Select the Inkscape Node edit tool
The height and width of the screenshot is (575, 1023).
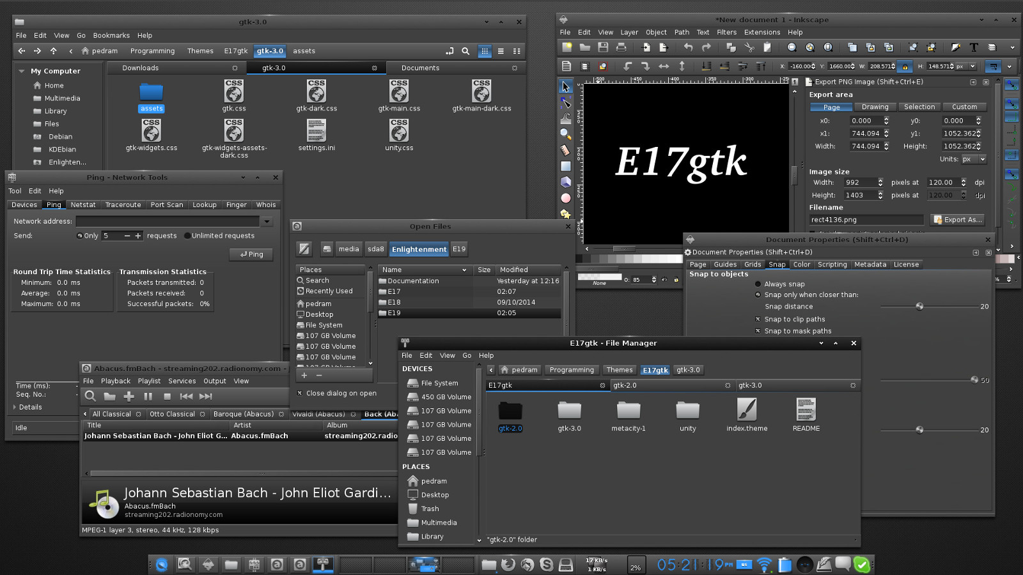click(566, 102)
